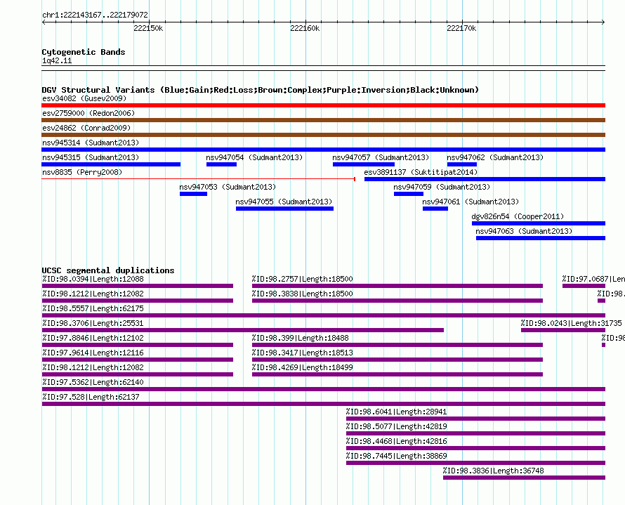Screen dimensions: 625x505
Task: Click the 222150k ruler tick label
Action: click(x=148, y=28)
